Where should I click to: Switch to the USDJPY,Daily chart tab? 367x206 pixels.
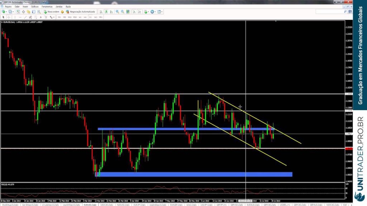(x=206, y=205)
